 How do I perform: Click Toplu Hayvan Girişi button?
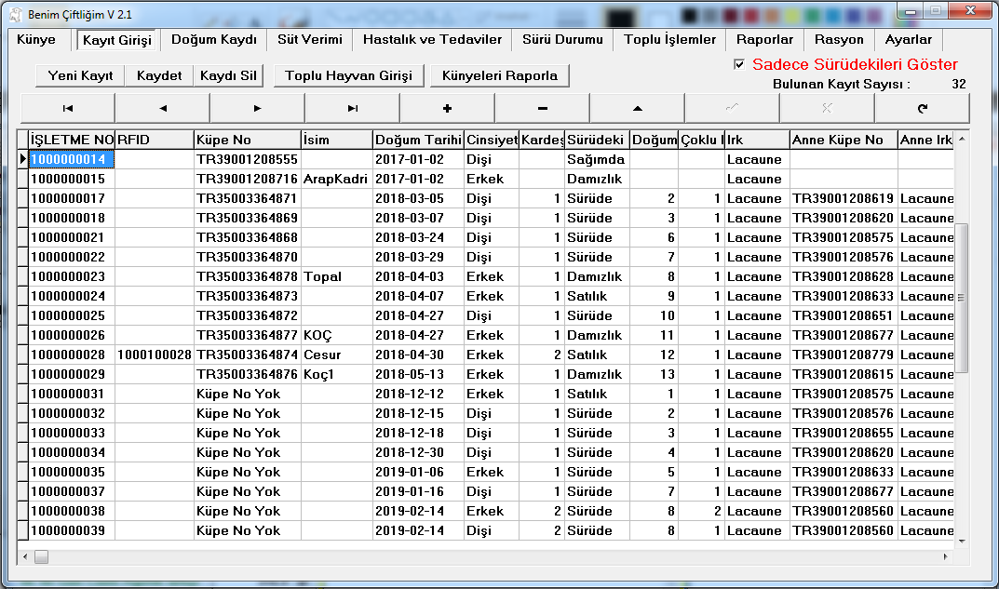click(348, 75)
